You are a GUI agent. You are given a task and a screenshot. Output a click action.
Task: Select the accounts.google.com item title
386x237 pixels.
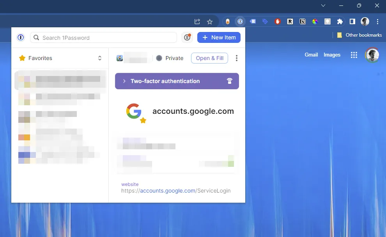193,111
